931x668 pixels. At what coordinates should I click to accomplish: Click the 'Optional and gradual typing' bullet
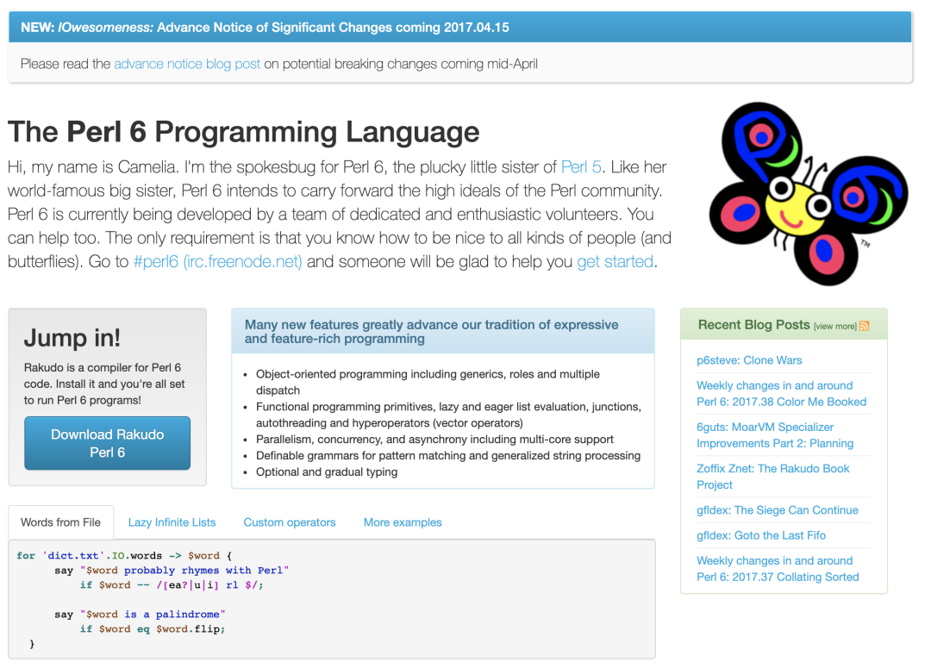click(x=327, y=472)
